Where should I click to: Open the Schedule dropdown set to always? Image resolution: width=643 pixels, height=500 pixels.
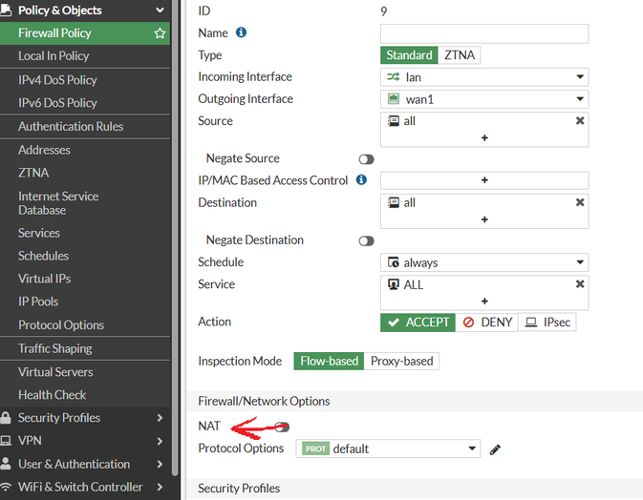click(484, 262)
